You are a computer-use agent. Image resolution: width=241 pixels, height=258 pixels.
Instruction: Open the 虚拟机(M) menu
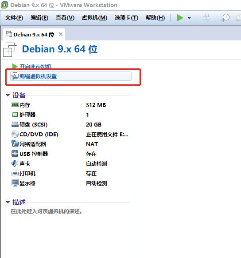[x=94, y=18]
